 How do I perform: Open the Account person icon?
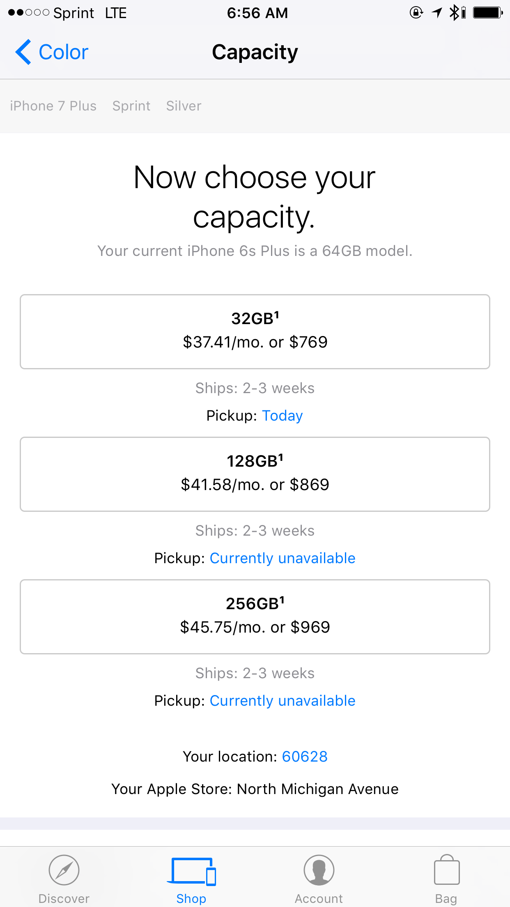tap(319, 870)
